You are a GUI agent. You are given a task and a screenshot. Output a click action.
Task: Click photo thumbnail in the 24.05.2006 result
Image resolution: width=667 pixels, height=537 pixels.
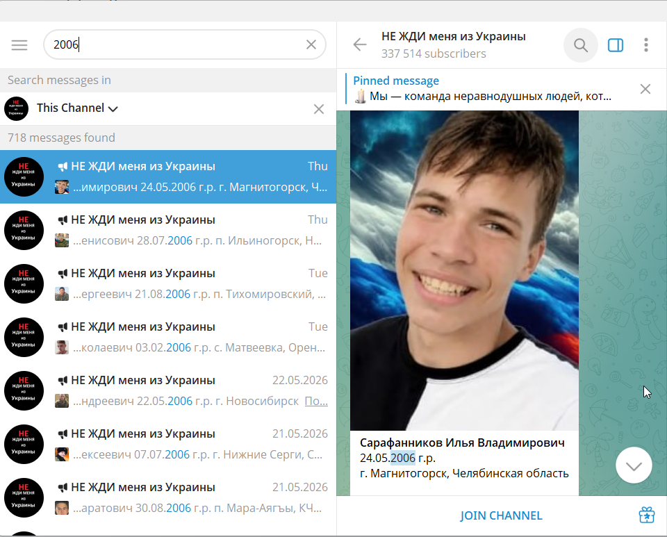click(x=62, y=187)
